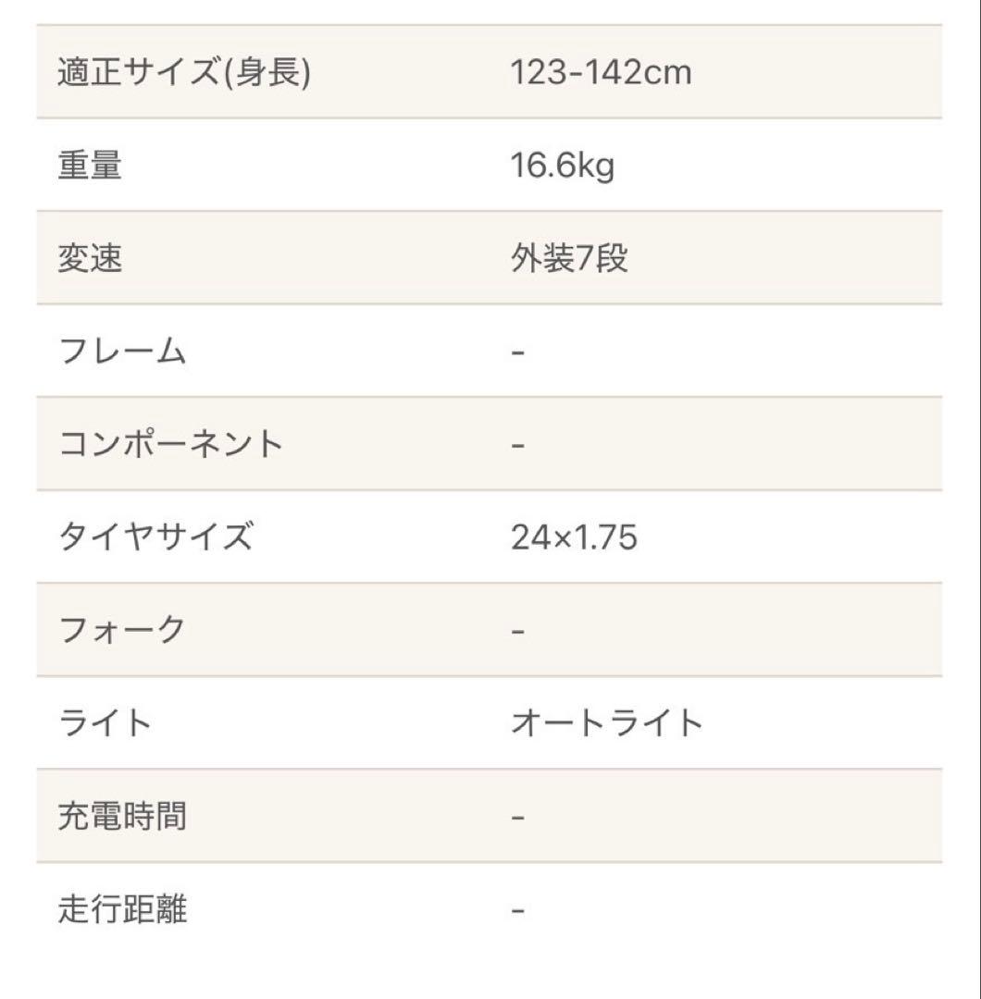The width and height of the screenshot is (981, 999).
Task: Click the dash value beside フレーム
Action: [518, 352]
